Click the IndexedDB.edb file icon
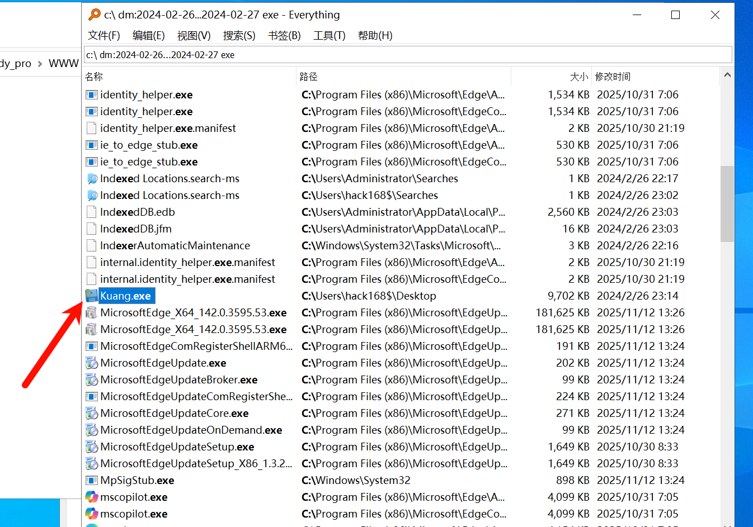 tap(92, 212)
